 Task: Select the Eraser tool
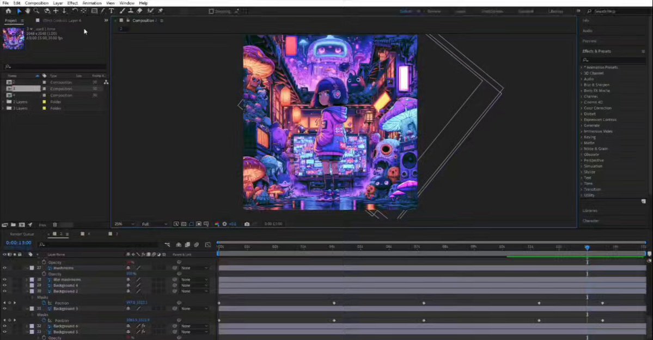pos(139,11)
